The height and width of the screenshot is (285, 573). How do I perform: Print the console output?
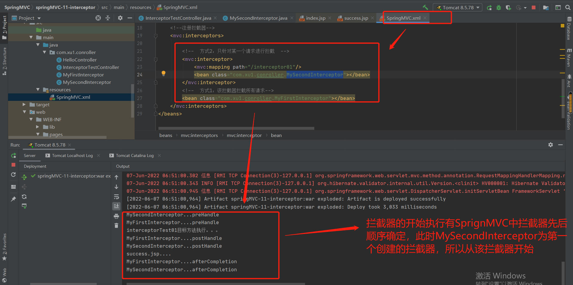pos(116,216)
